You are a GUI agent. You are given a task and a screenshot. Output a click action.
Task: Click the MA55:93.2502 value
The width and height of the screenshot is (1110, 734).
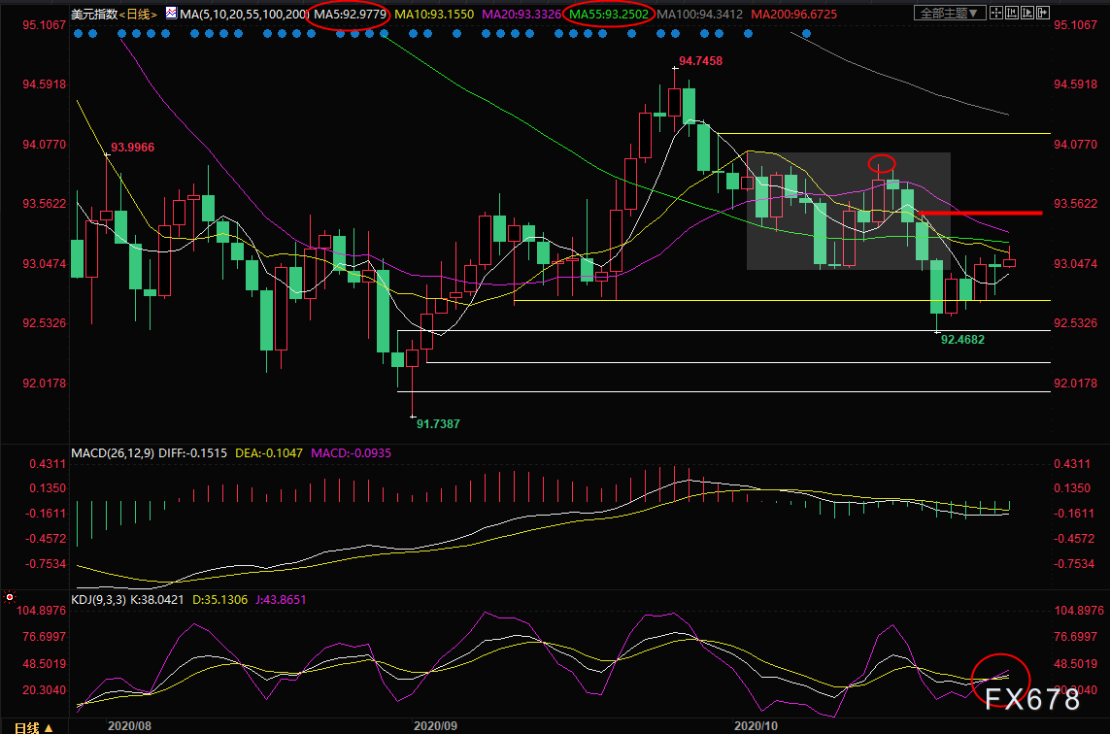click(x=609, y=15)
